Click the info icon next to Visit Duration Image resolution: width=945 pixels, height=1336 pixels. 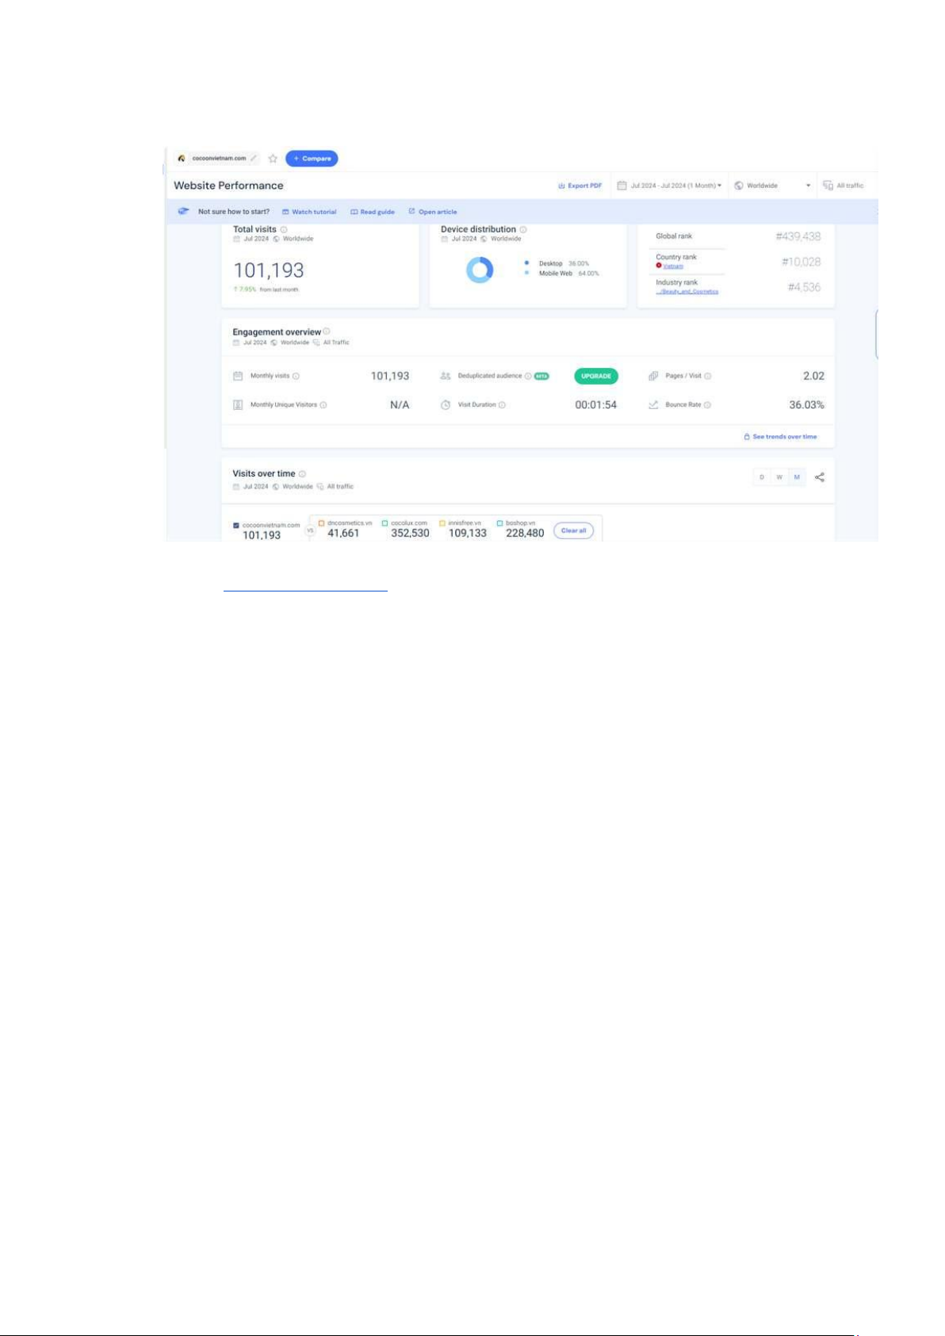pos(503,405)
